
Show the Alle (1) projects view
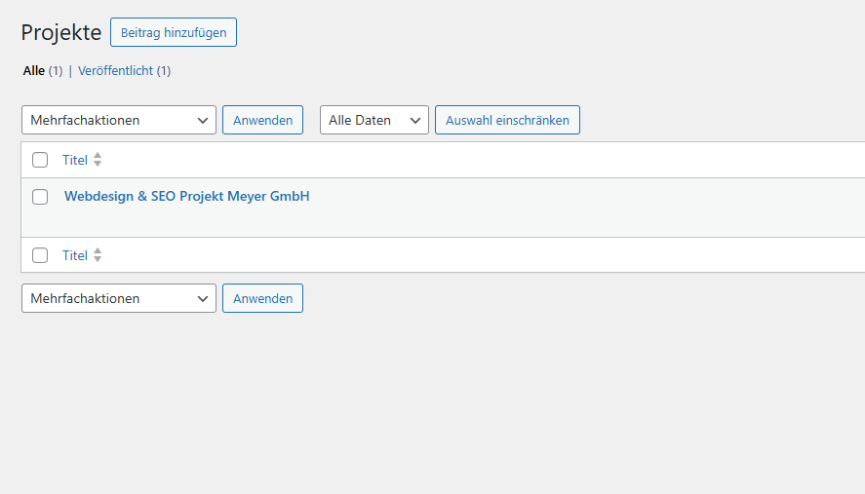[34, 71]
